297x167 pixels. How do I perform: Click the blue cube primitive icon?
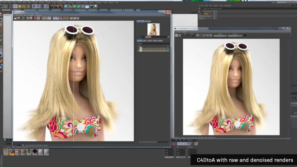[66, 6]
